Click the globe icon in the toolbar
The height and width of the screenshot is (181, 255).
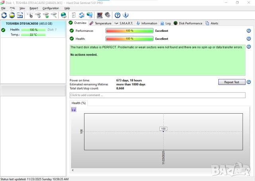click(x=63, y=15)
